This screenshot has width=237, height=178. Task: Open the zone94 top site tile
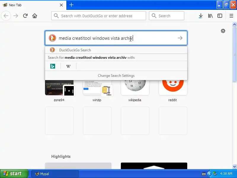[59, 91]
